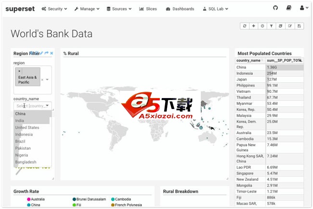Click Mongolia table cell
This screenshot has height=209, width=313.
[250, 185]
